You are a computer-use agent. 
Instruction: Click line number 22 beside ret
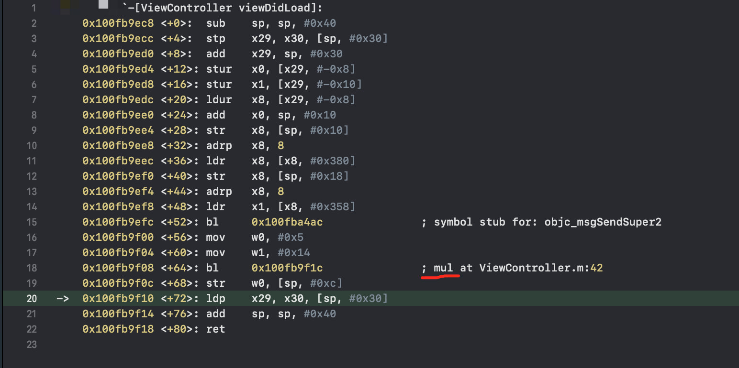(x=31, y=329)
